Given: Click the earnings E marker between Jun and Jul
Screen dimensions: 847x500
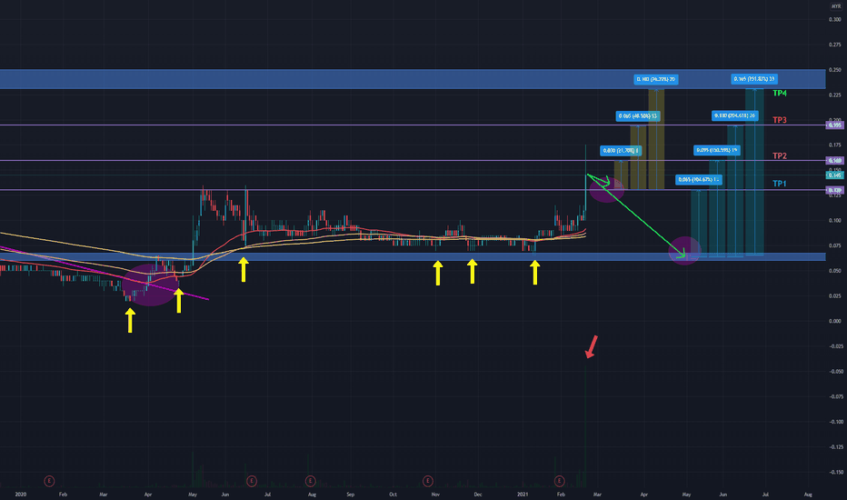Looking at the screenshot, I should pos(251,481).
